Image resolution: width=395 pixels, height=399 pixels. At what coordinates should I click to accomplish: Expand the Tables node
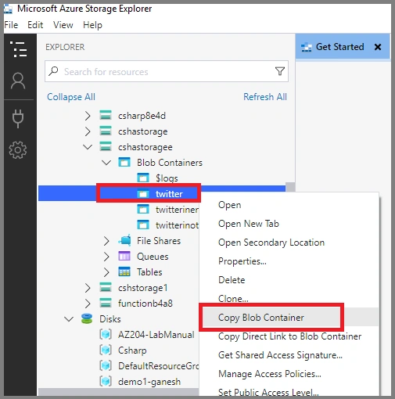[106, 272]
